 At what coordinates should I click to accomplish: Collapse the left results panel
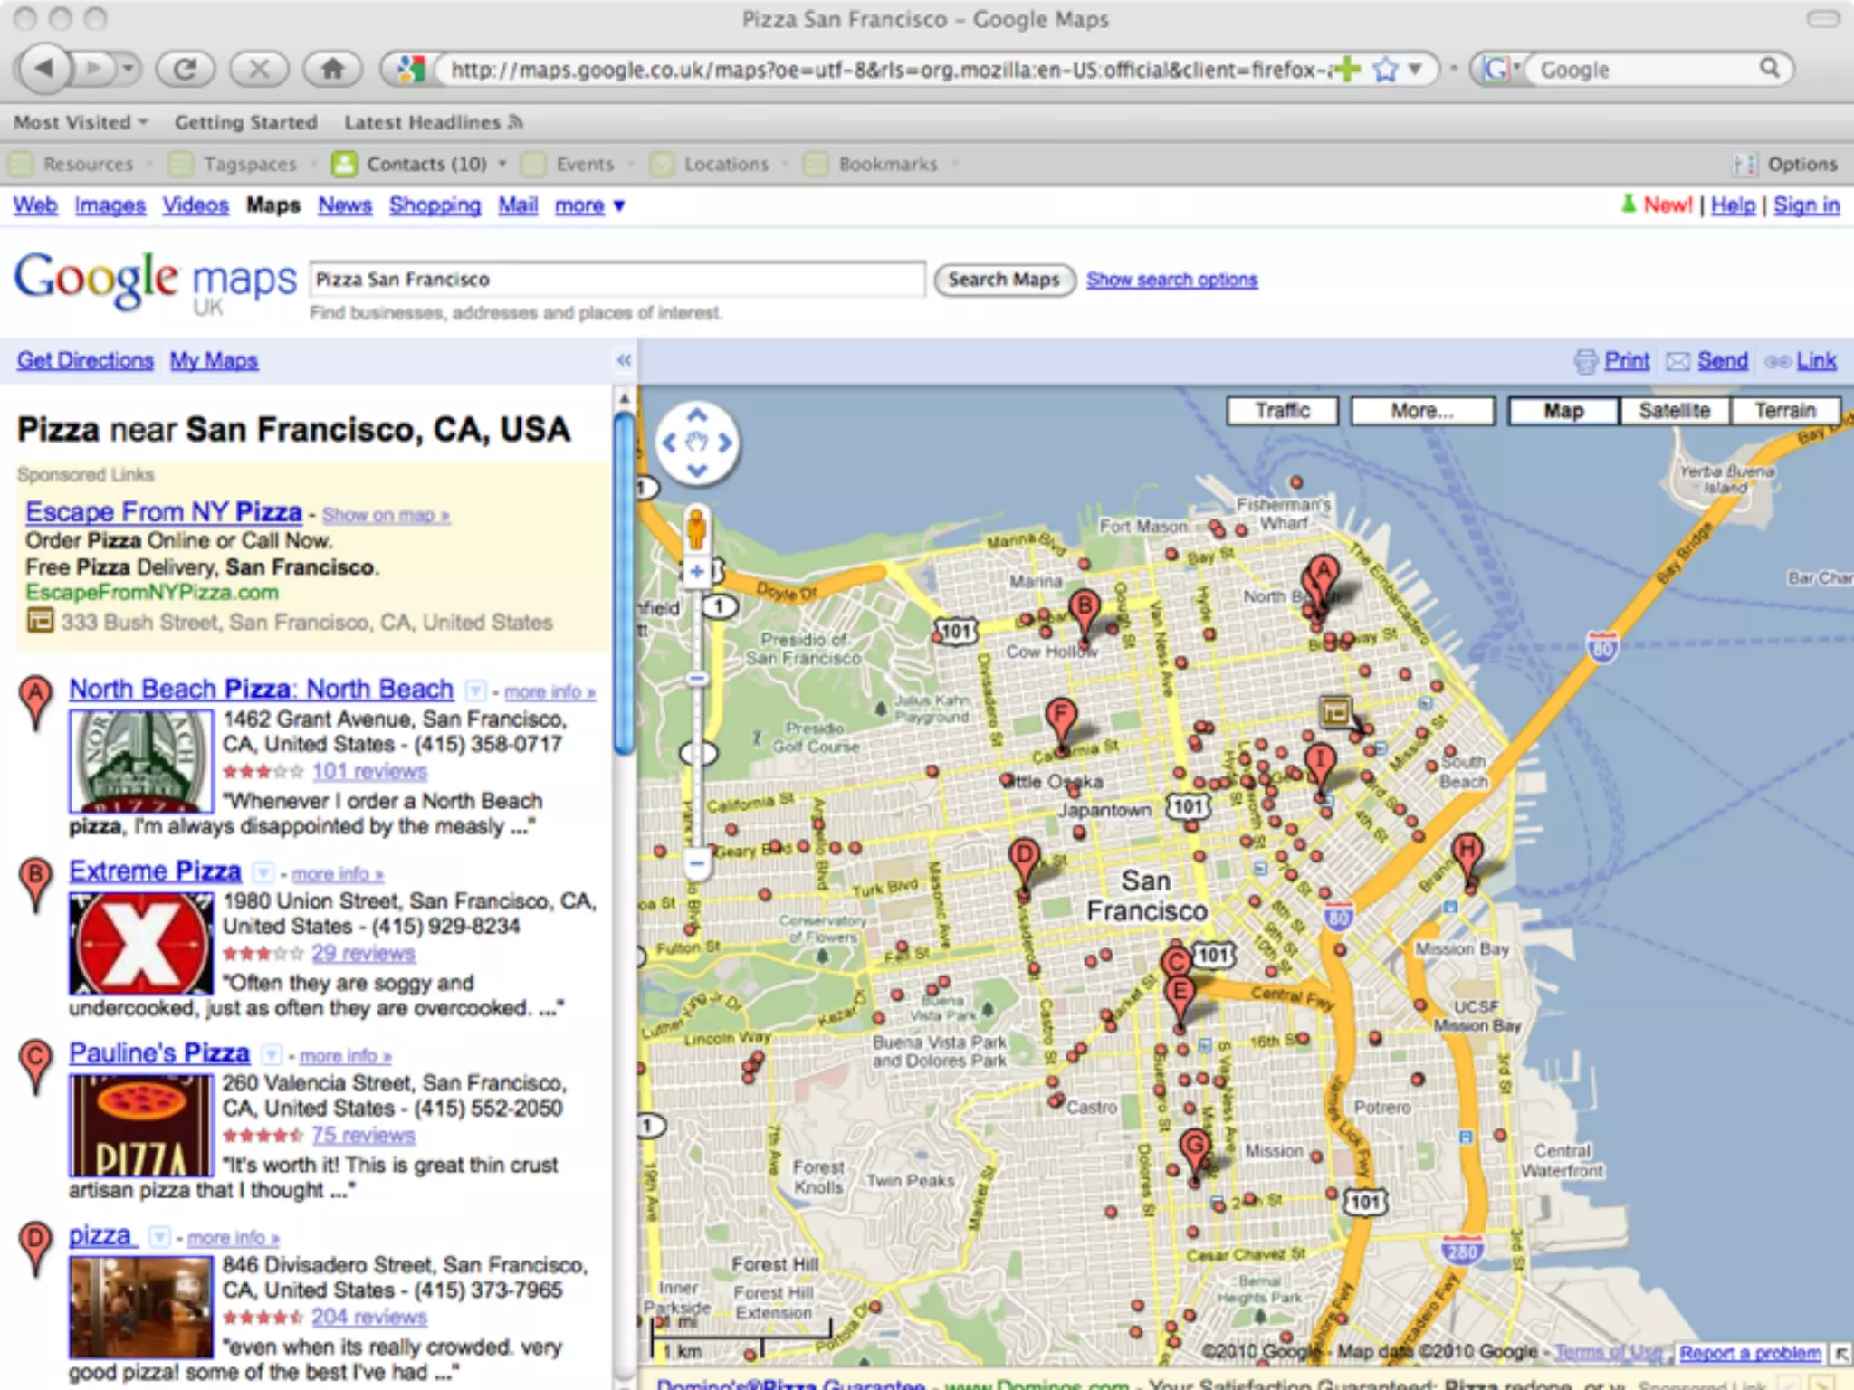tap(624, 360)
